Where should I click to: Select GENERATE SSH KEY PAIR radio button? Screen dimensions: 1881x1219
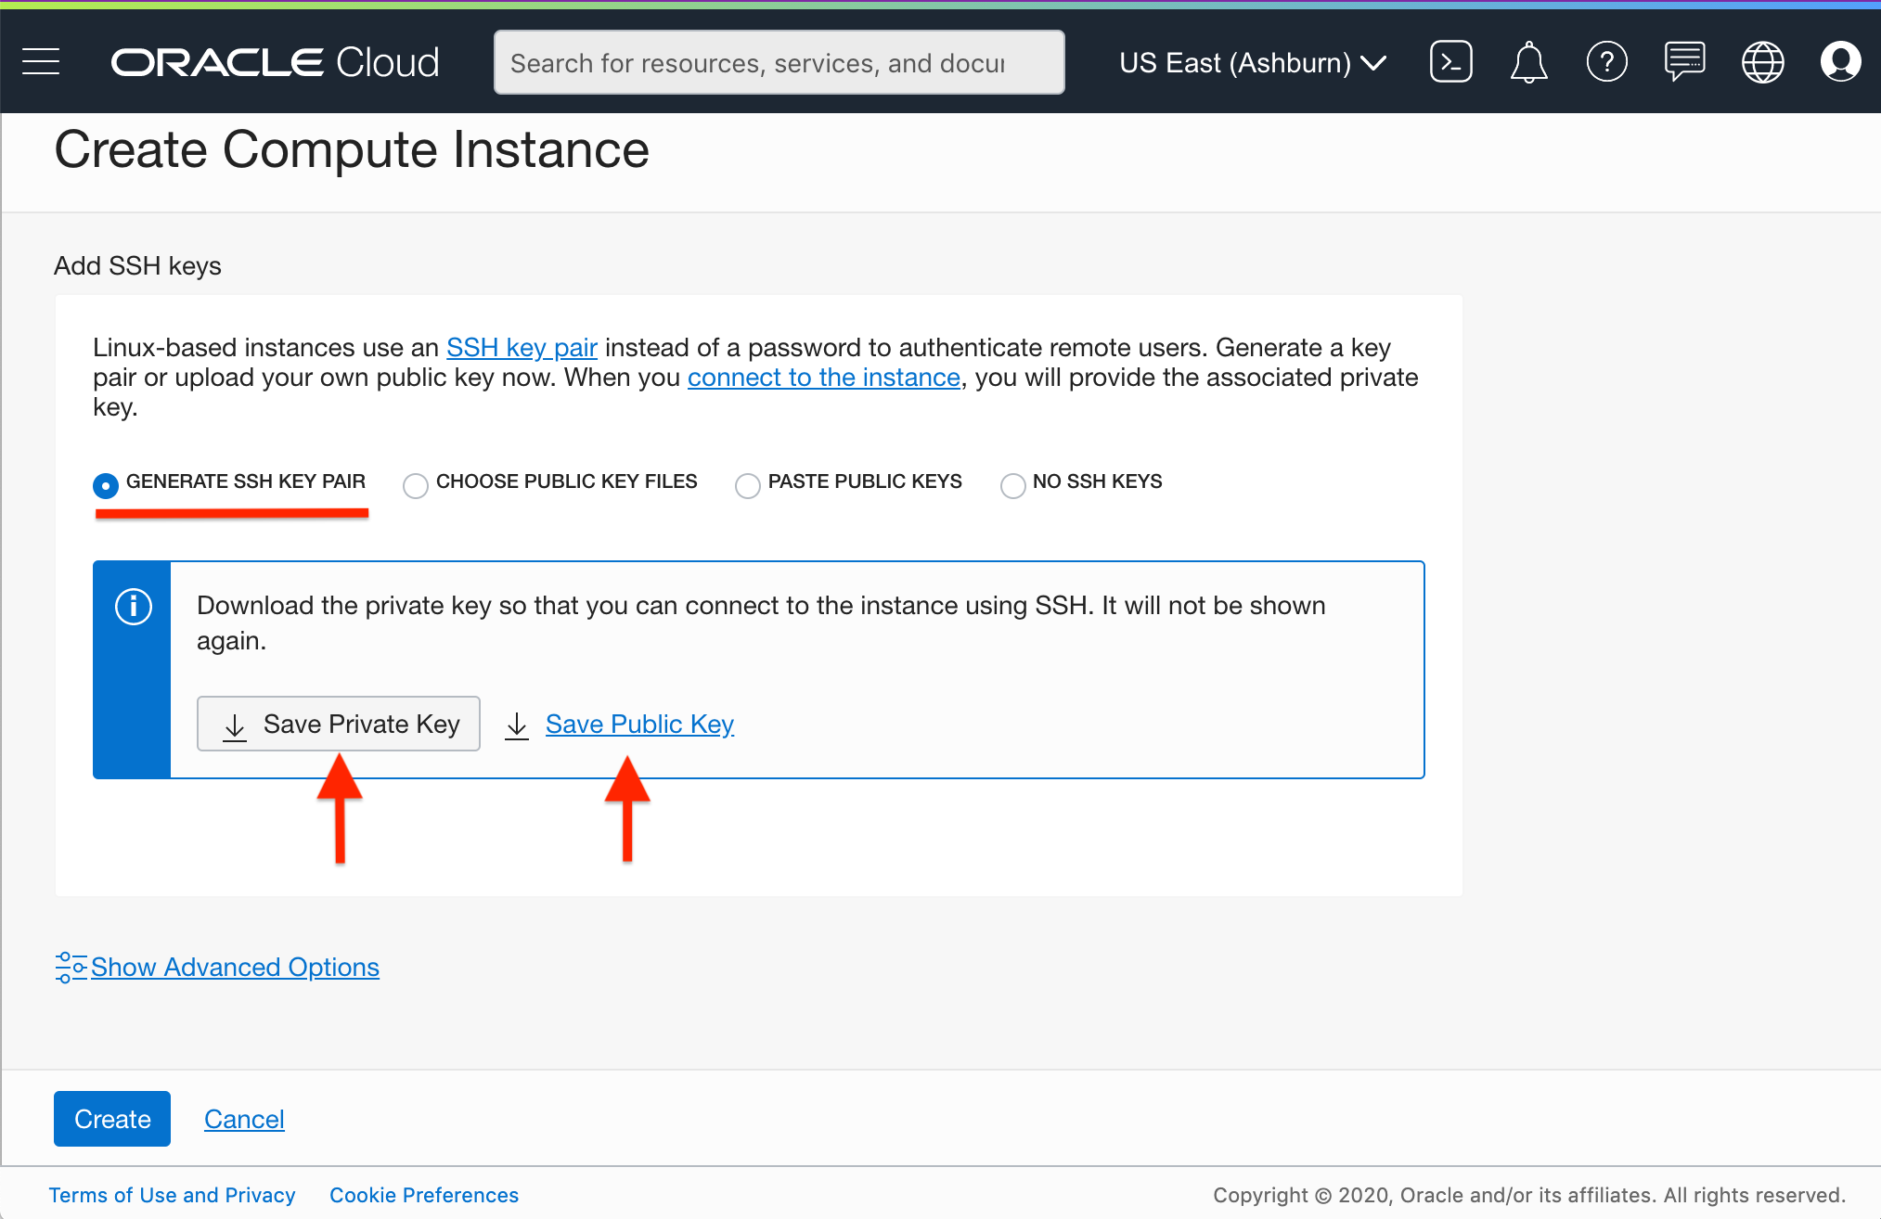pyautogui.click(x=103, y=482)
